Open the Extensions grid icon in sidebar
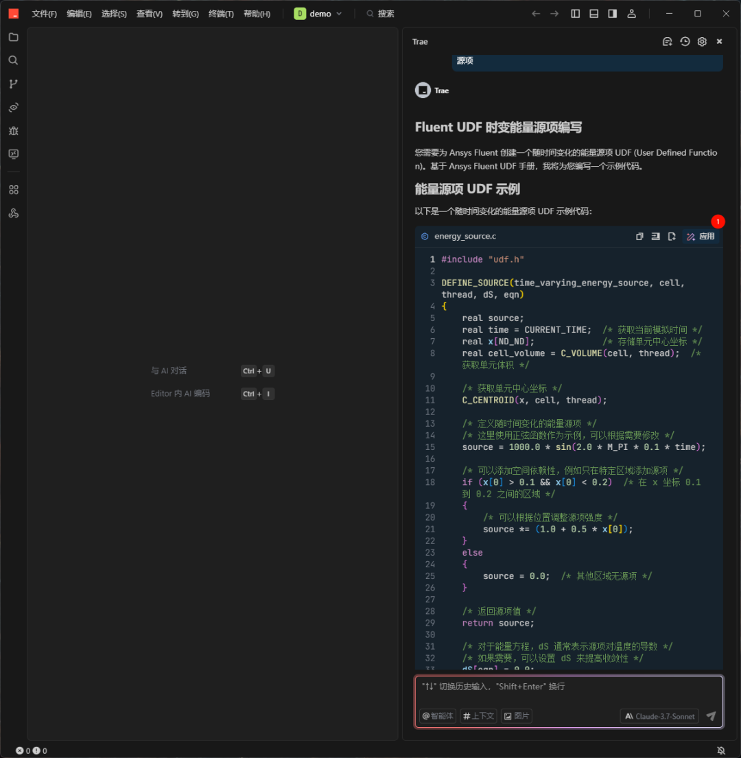This screenshot has width=741, height=758. [x=13, y=189]
